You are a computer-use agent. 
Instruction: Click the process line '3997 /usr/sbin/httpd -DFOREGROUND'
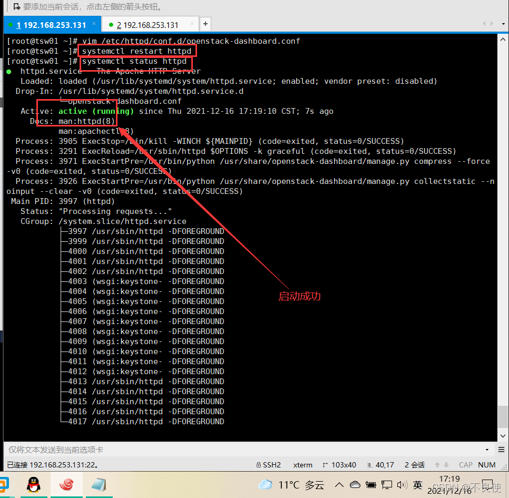pos(146,231)
